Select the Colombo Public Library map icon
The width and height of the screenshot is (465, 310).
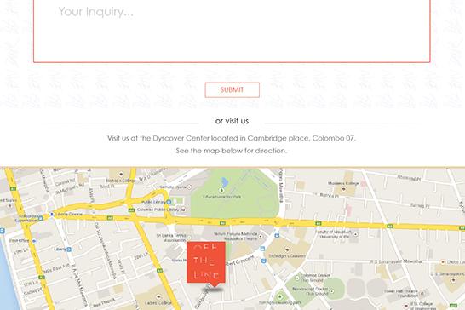pyautogui.click(x=183, y=210)
